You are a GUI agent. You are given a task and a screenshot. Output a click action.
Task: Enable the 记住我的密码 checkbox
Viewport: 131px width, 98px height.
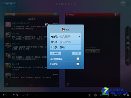(x=78, y=59)
